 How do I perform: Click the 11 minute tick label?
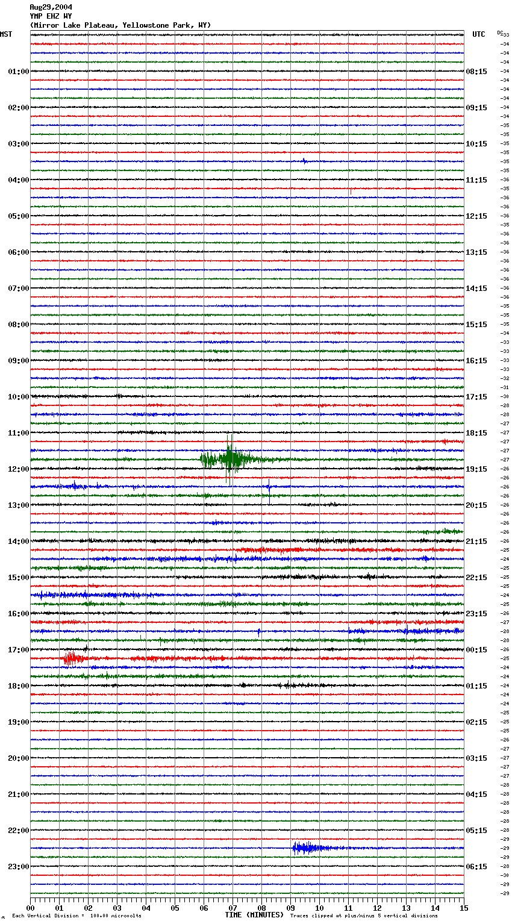click(x=348, y=908)
